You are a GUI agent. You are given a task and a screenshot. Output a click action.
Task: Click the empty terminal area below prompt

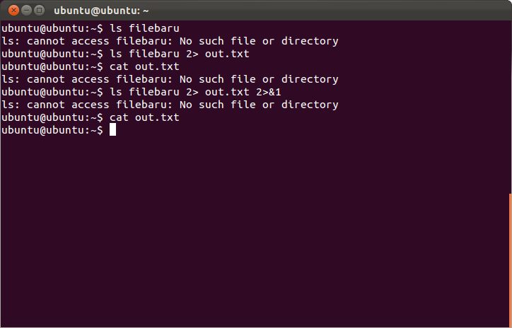[255, 228]
